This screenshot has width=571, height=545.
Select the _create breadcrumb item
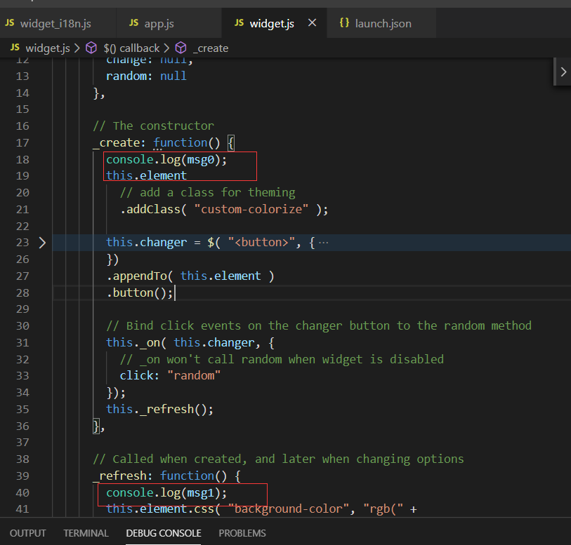coord(211,48)
